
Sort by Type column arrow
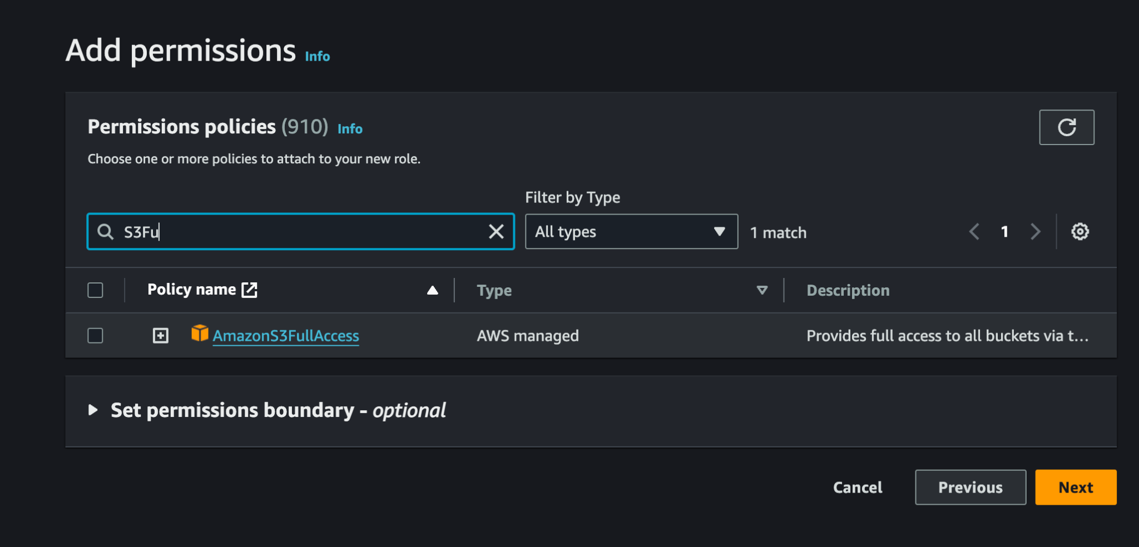(762, 290)
